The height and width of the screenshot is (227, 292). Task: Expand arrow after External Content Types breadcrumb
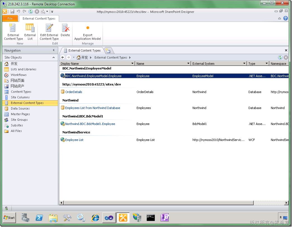(130, 57)
